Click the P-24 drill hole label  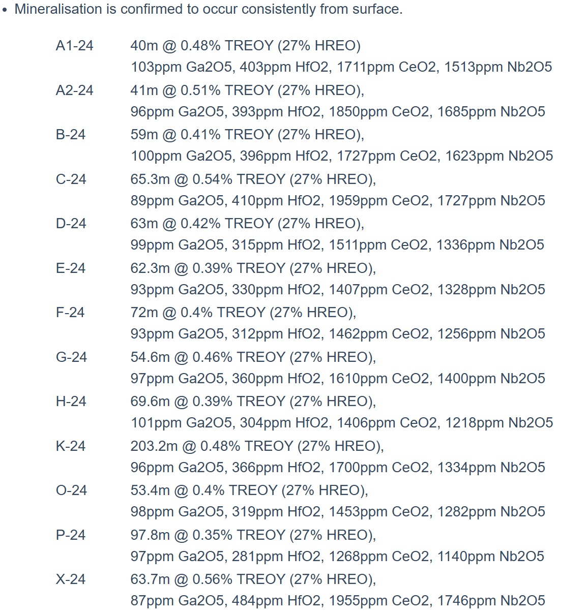(x=71, y=535)
